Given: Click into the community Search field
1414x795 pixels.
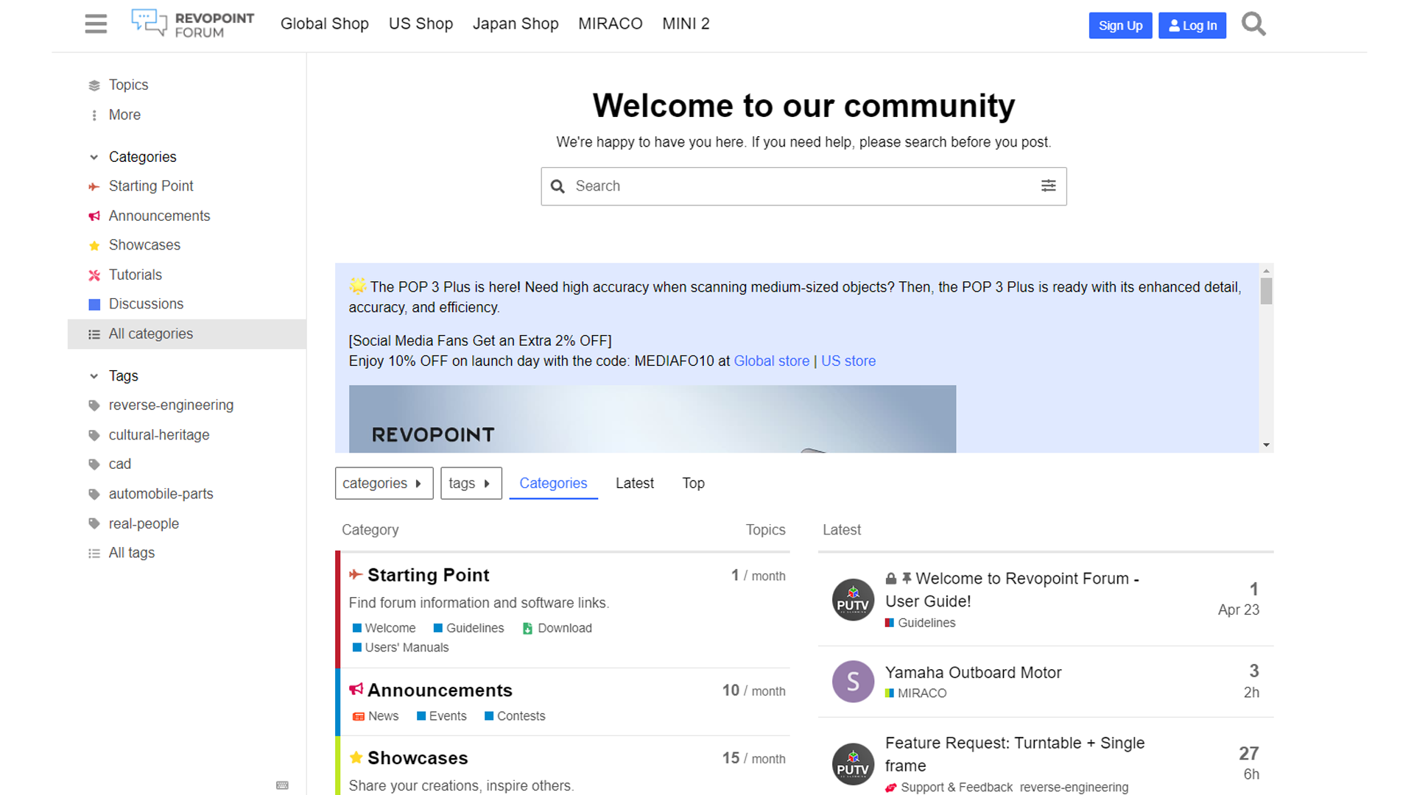Looking at the screenshot, I should click(803, 186).
